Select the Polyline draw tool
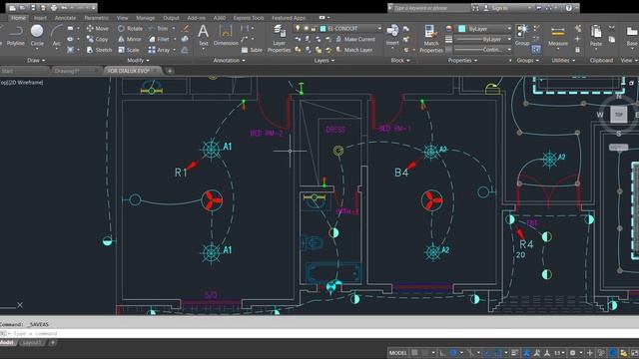Screen dimensions: 639x359 pos(16,35)
